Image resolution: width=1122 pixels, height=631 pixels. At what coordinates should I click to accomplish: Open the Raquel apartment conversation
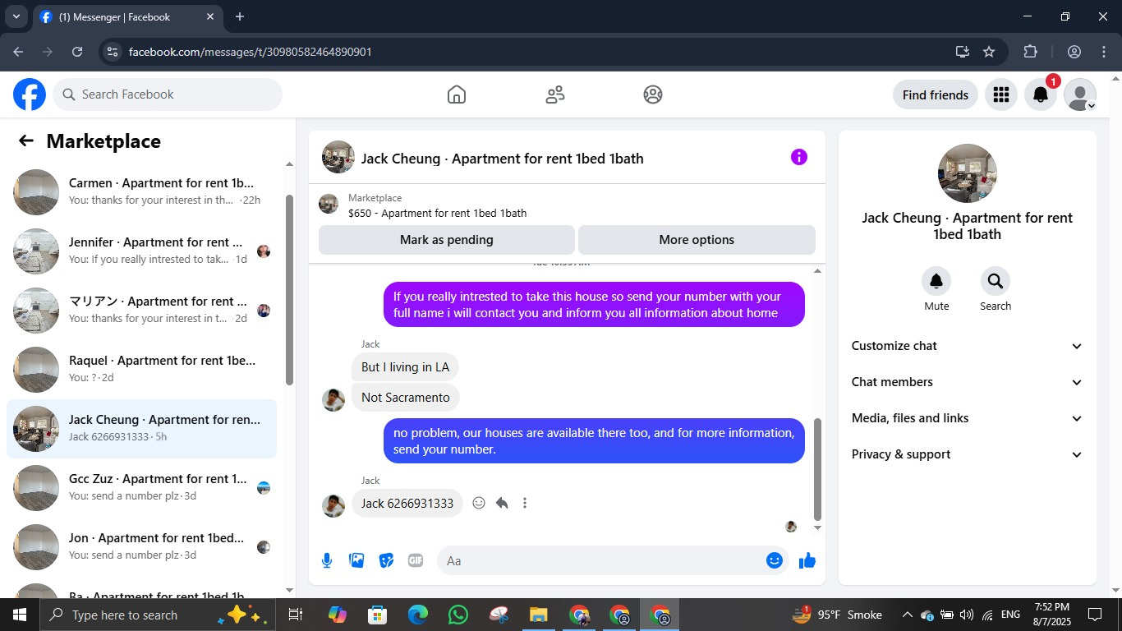point(141,370)
